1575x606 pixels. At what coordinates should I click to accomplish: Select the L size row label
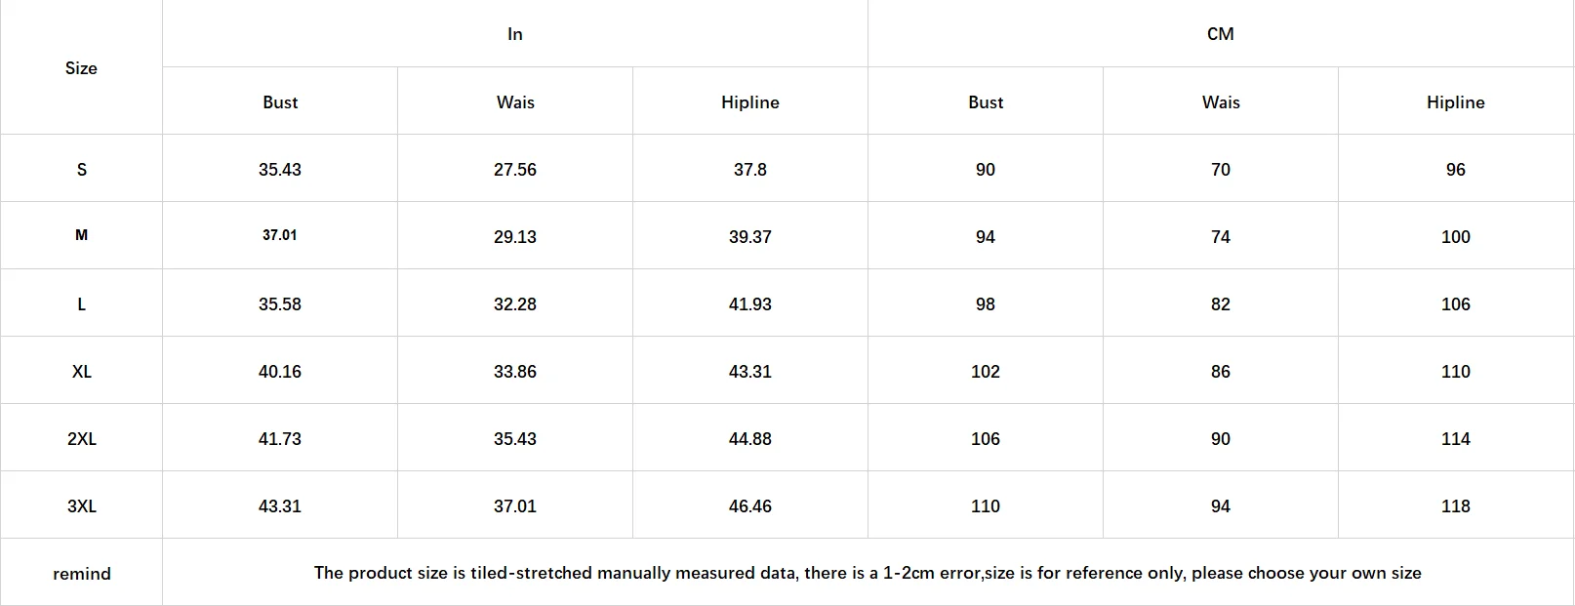click(x=81, y=303)
